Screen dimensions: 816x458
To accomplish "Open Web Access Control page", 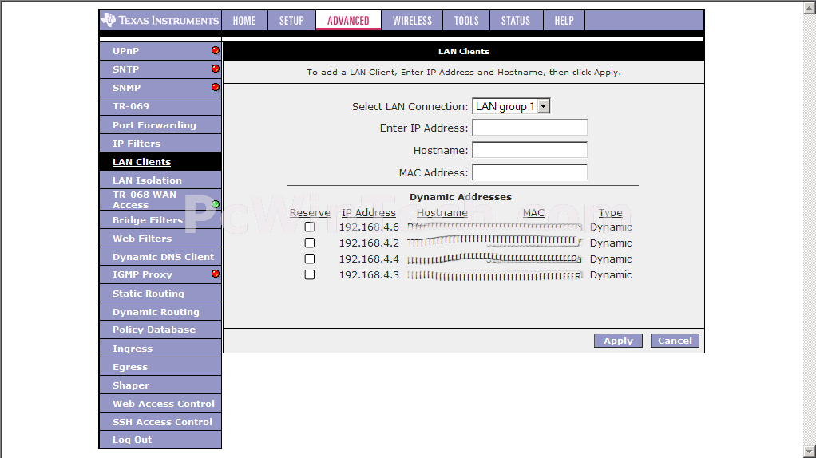I will 160,404.
